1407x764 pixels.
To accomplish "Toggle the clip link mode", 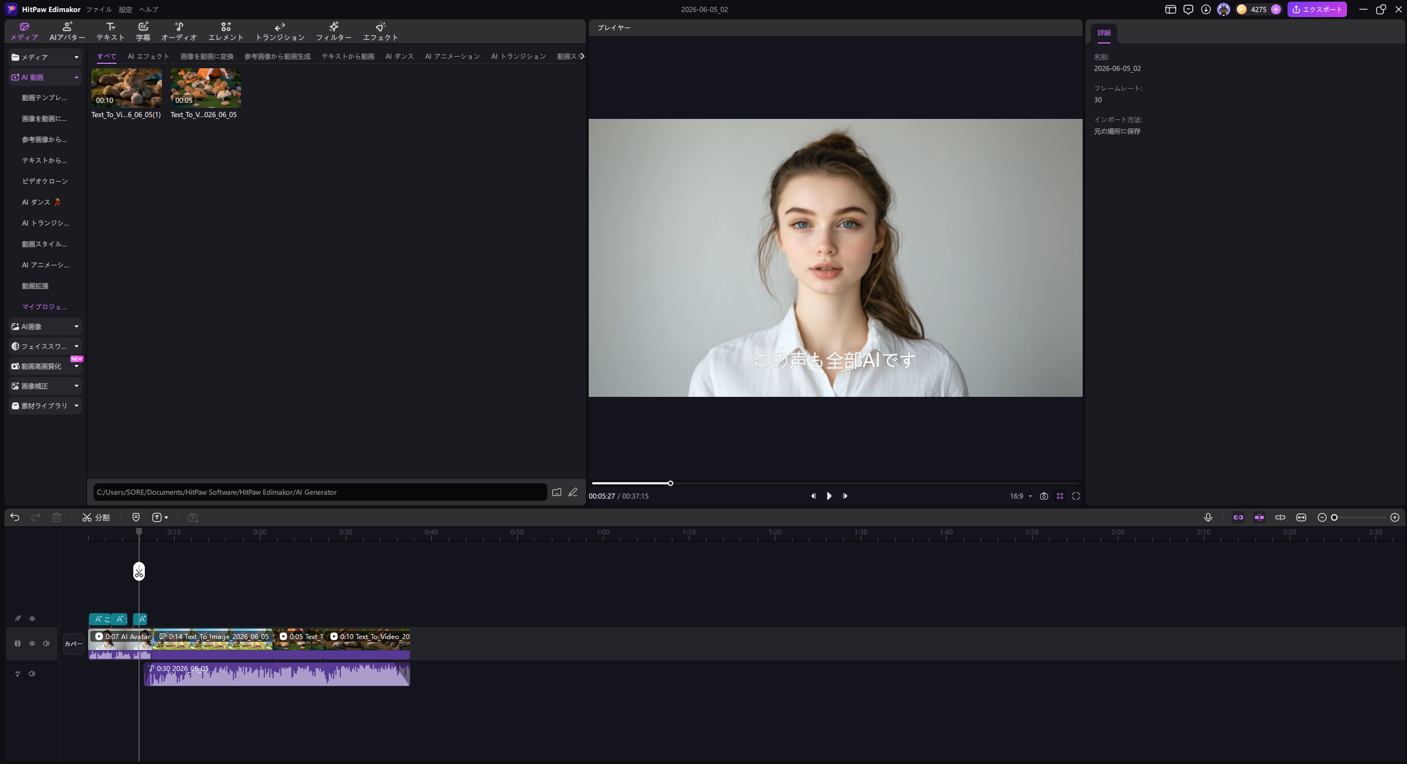I will [1238, 517].
